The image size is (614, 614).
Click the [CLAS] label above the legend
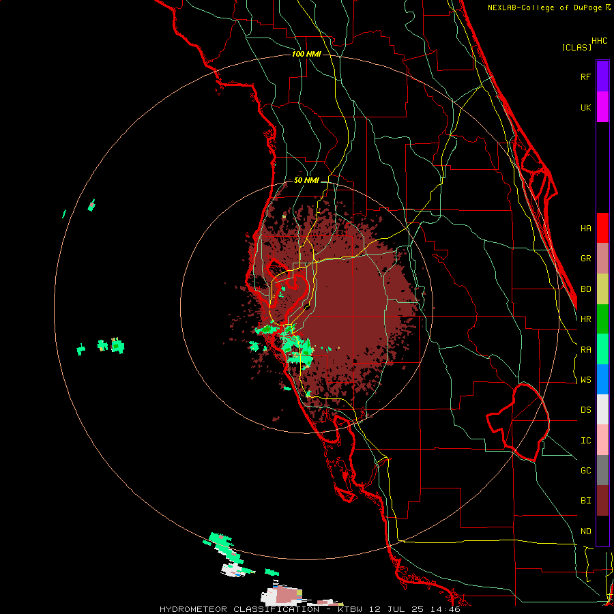click(576, 48)
